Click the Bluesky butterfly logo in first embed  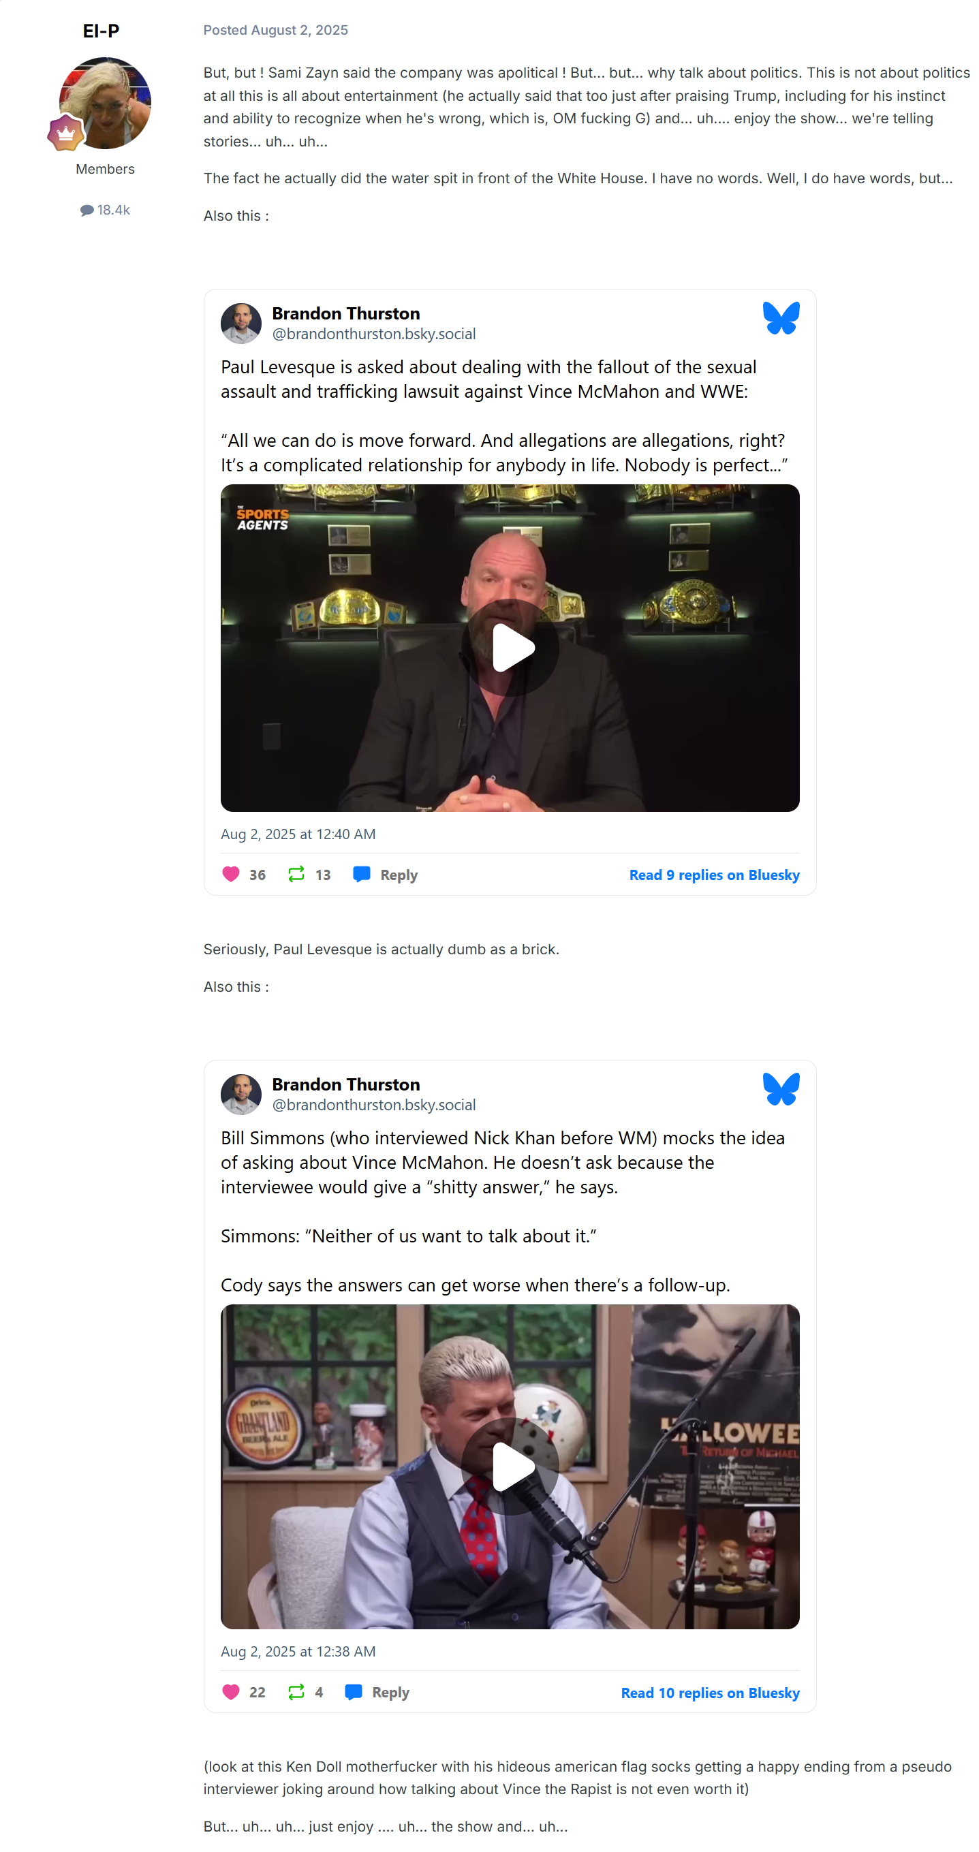781,318
